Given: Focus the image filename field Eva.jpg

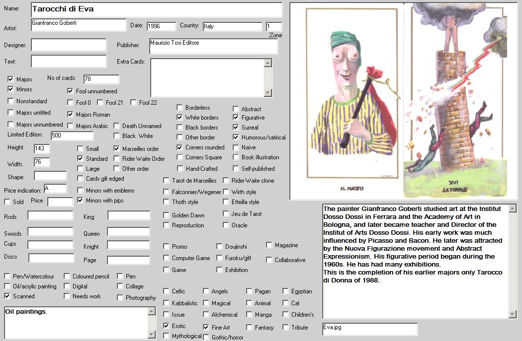Looking at the screenshot, I should coord(369,329).
